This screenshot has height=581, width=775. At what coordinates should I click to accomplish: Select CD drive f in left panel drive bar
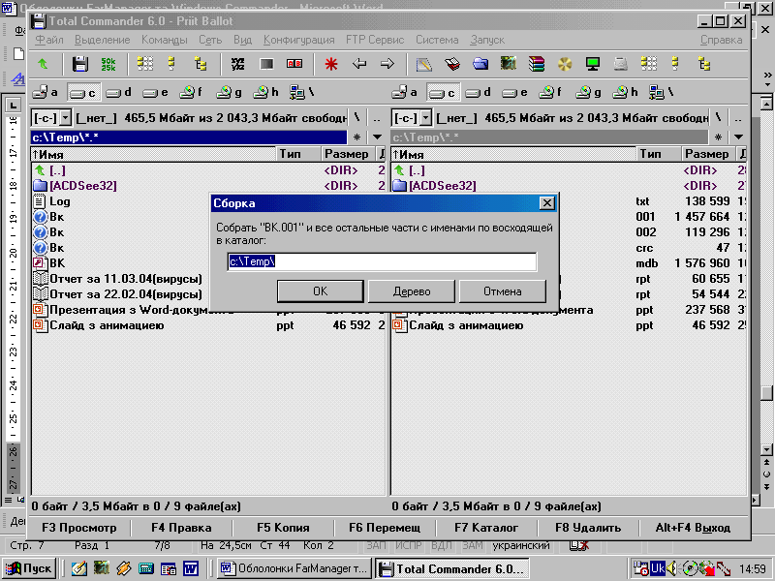click(x=191, y=92)
